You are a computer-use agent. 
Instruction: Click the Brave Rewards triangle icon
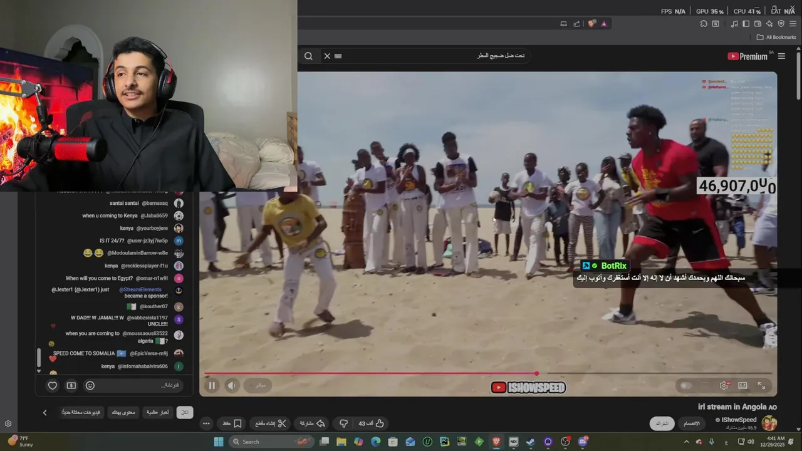604,24
